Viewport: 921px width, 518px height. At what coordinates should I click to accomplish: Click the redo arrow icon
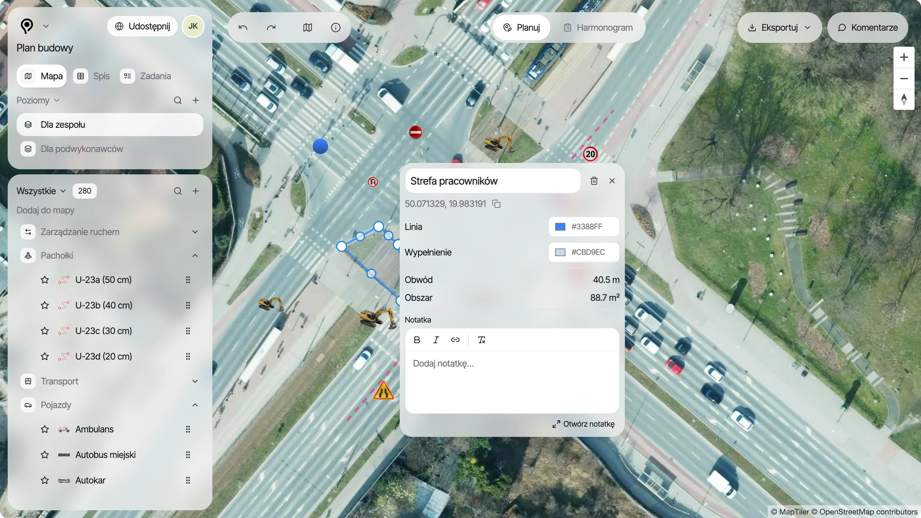[271, 28]
